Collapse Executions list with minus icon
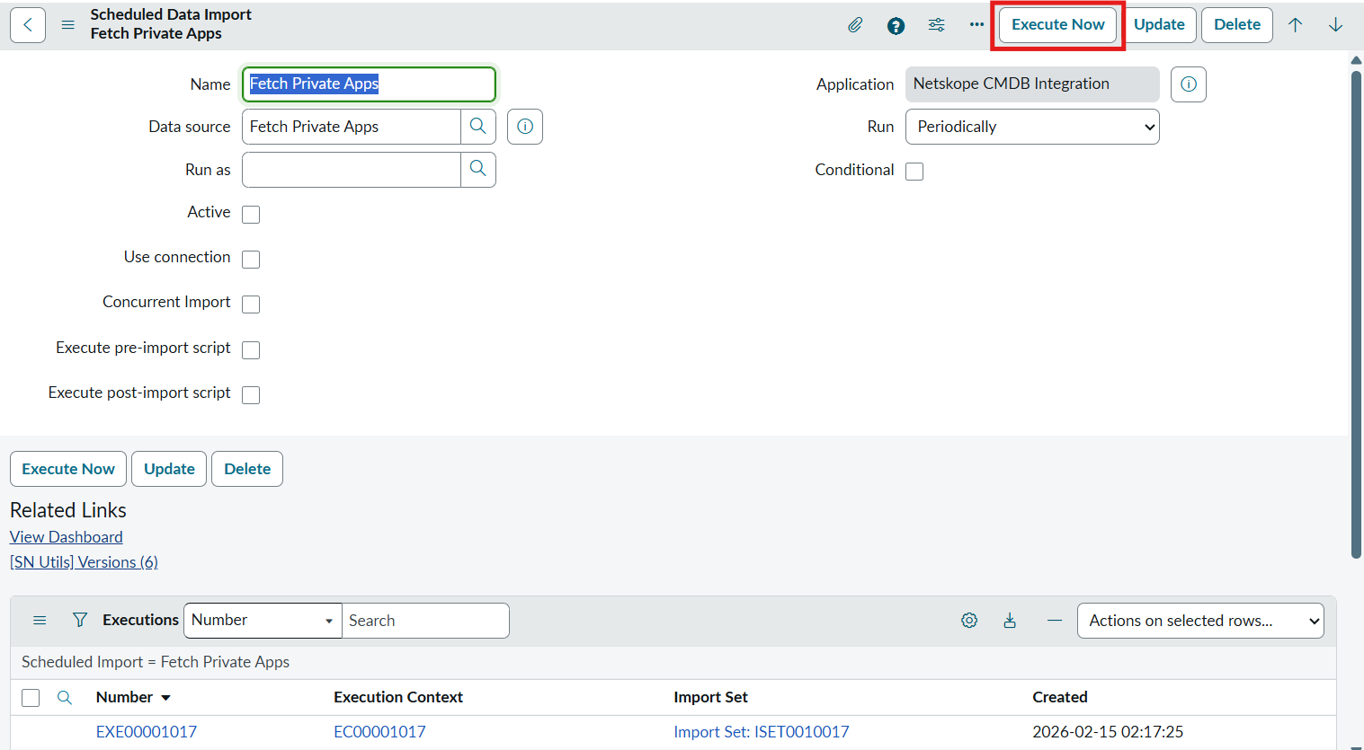Image resolution: width=1364 pixels, height=750 pixels. click(x=1055, y=621)
